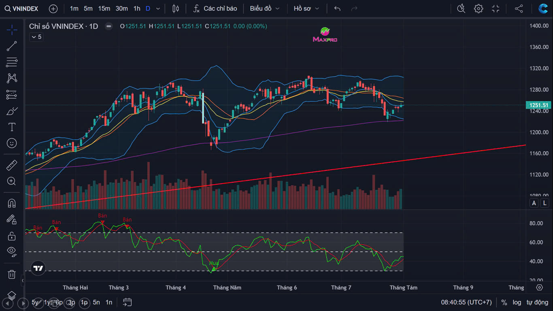Click the trash icon to remove drawings
The height and width of the screenshot is (311, 553).
click(x=12, y=275)
